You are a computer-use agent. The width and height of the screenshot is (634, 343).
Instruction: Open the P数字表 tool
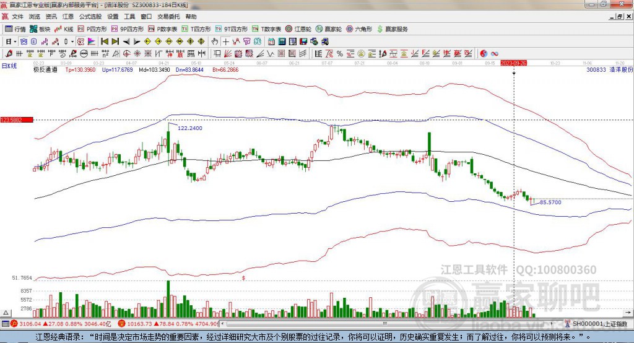click(163, 29)
